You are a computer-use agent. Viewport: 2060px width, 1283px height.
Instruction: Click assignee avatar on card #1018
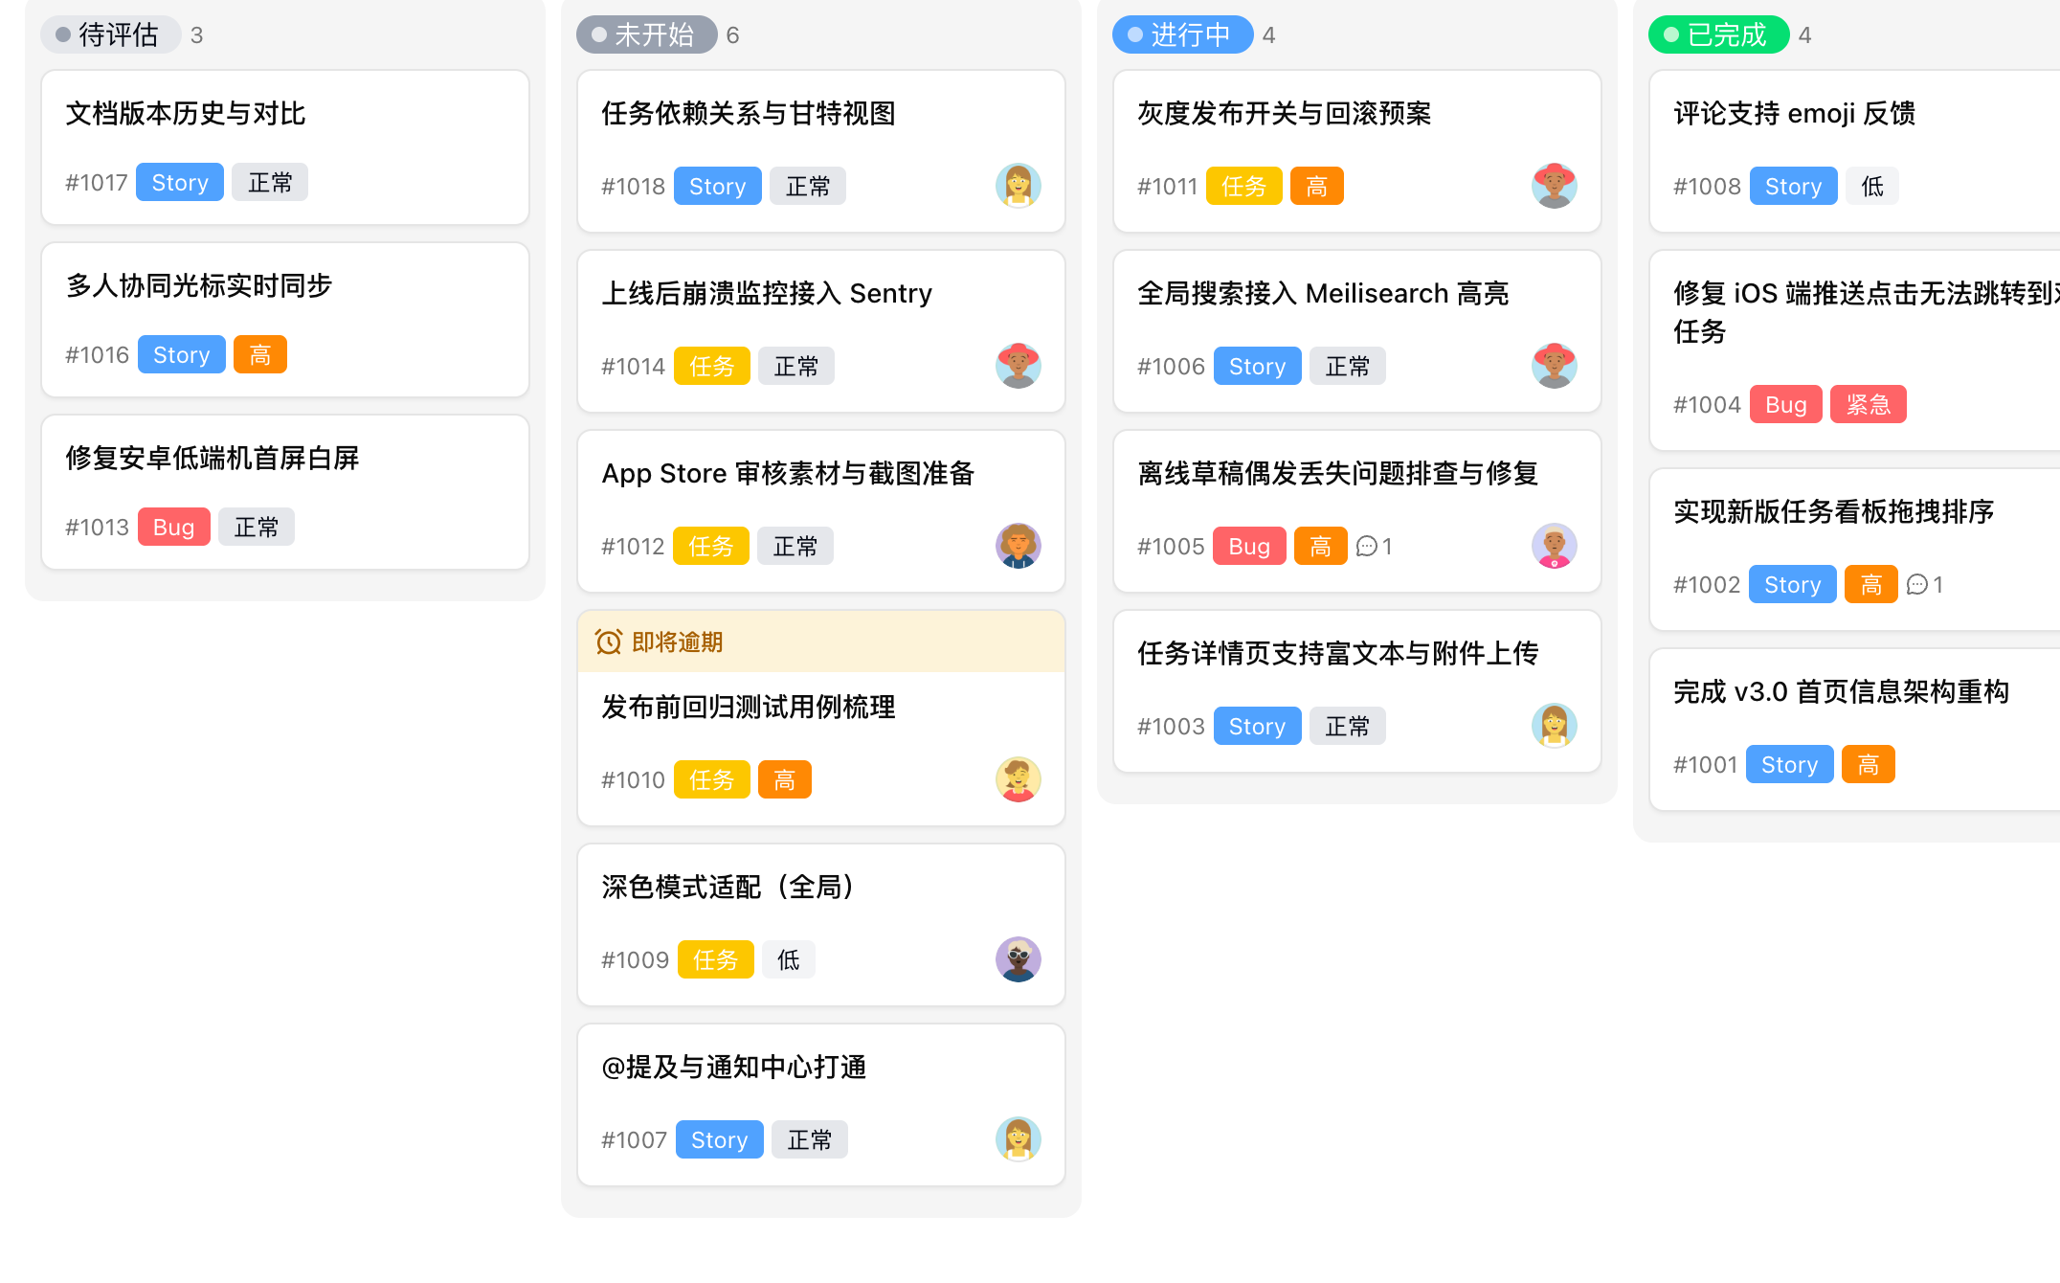point(1018,186)
